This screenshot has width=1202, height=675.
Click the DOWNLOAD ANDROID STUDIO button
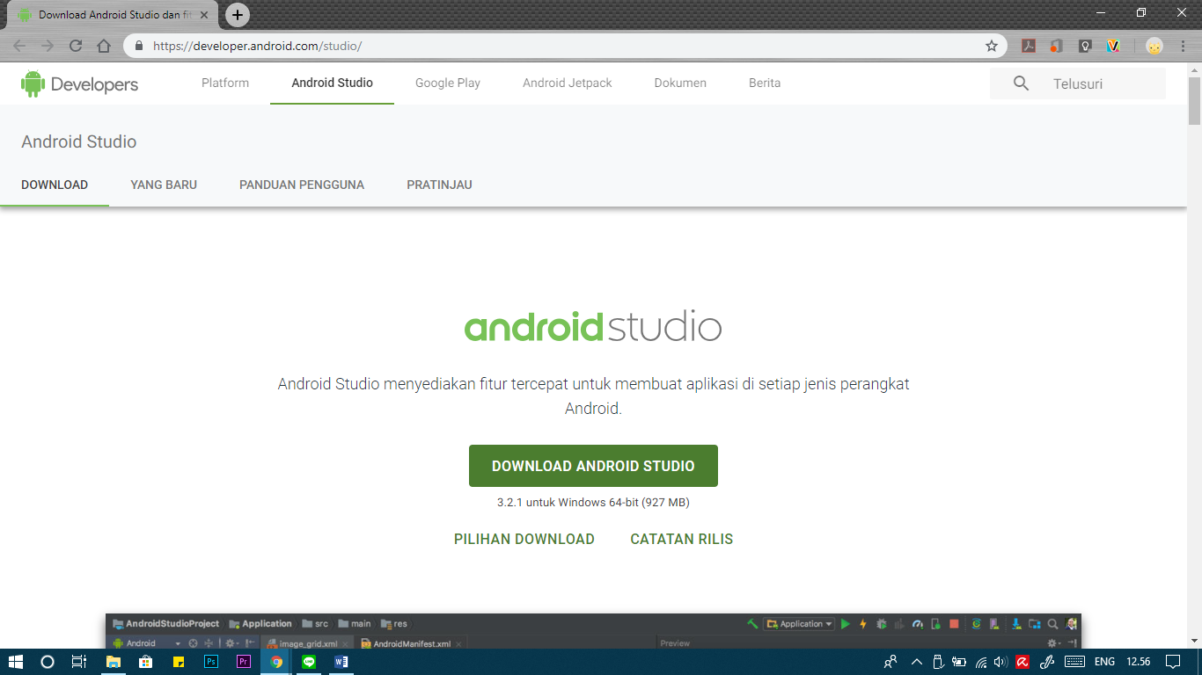coord(593,466)
